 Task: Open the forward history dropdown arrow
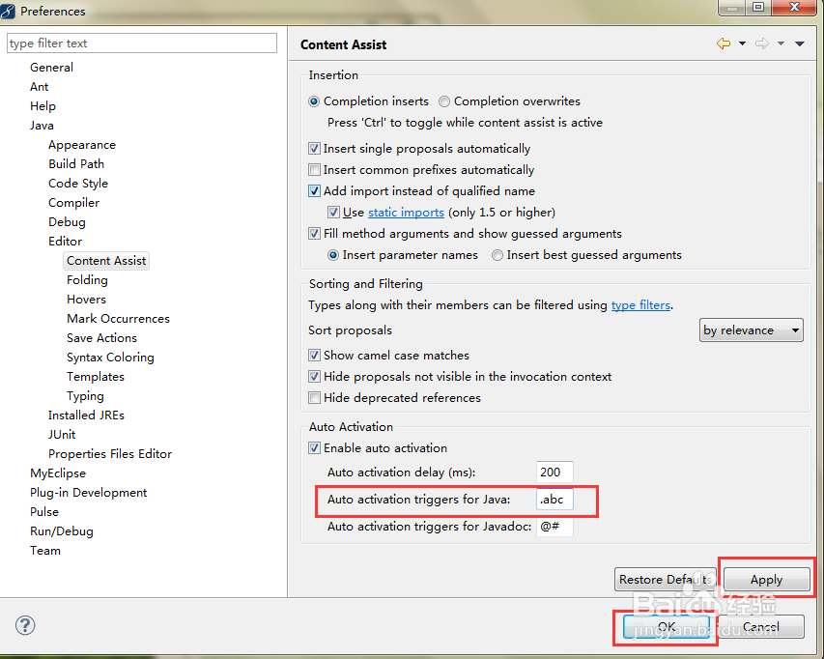781,43
